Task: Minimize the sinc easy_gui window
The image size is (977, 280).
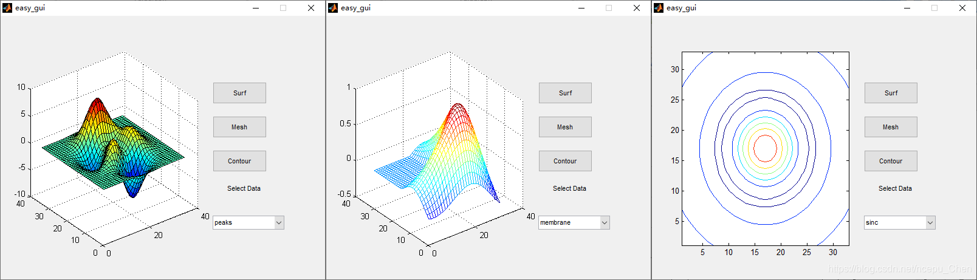Action: click(x=907, y=8)
